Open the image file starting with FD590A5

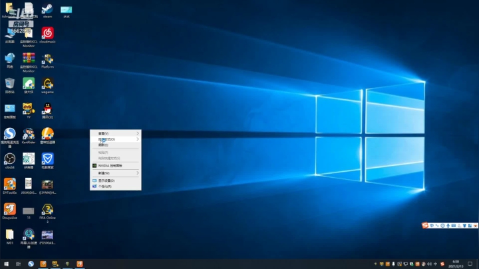pos(47,237)
